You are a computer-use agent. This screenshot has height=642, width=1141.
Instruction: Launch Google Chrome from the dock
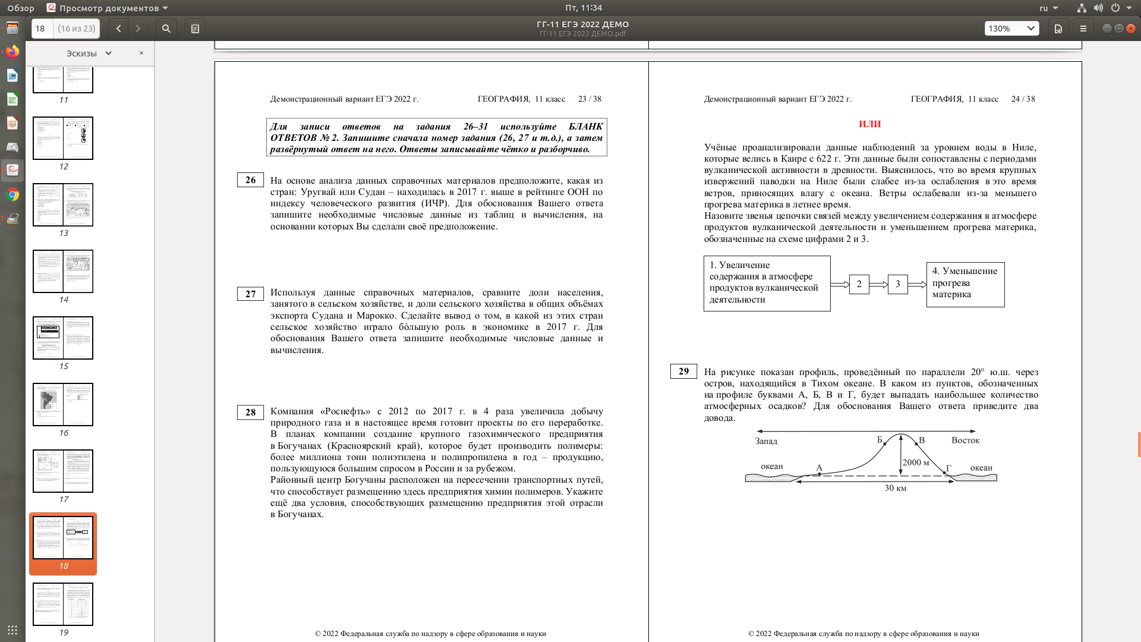(12, 194)
